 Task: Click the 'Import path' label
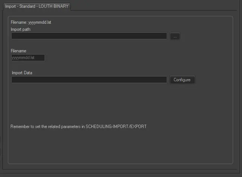[21, 29]
